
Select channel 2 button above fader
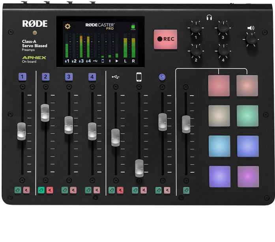coord(46,77)
